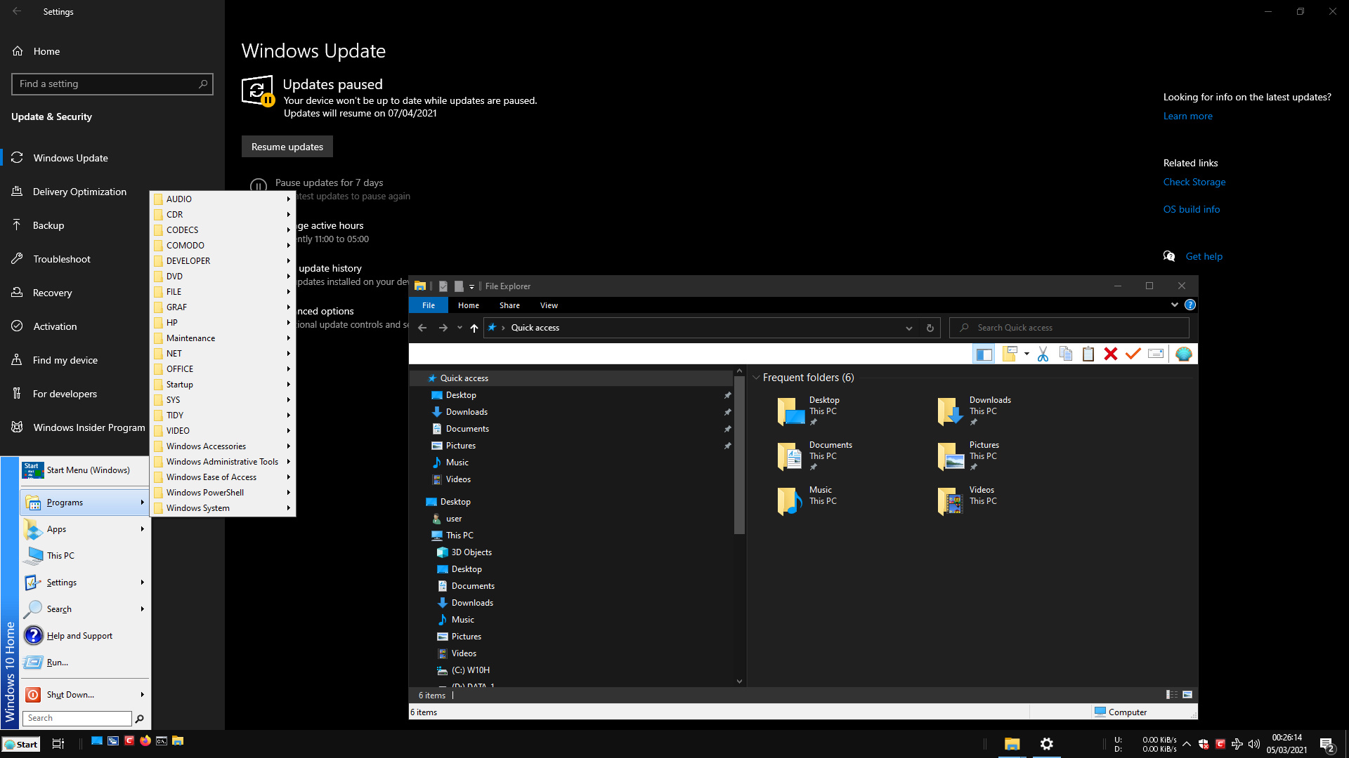1349x758 pixels.
Task: Expand Windows PowerShell programs folder
Action: (223, 493)
